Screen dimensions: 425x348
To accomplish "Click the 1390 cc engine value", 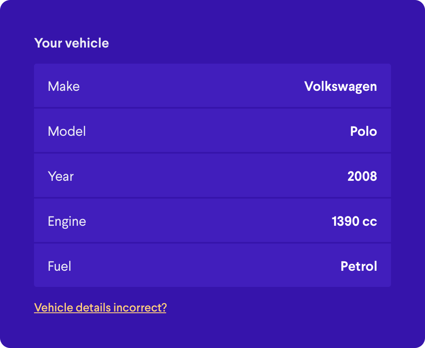I will (x=354, y=221).
